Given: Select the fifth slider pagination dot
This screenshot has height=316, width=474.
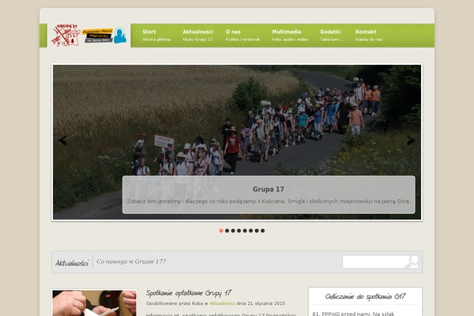Looking at the screenshot, I should 245,231.
